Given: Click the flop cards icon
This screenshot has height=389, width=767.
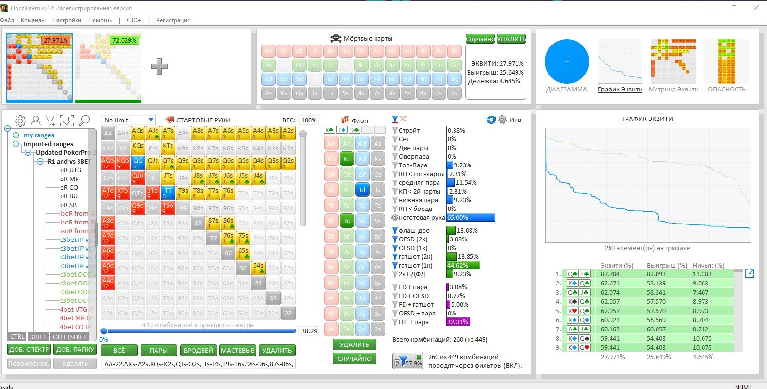Looking at the screenshot, I should [345, 120].
